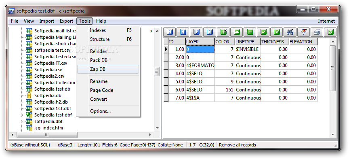
Task: Click the ID column header
Action: click(x=177, y=42)
